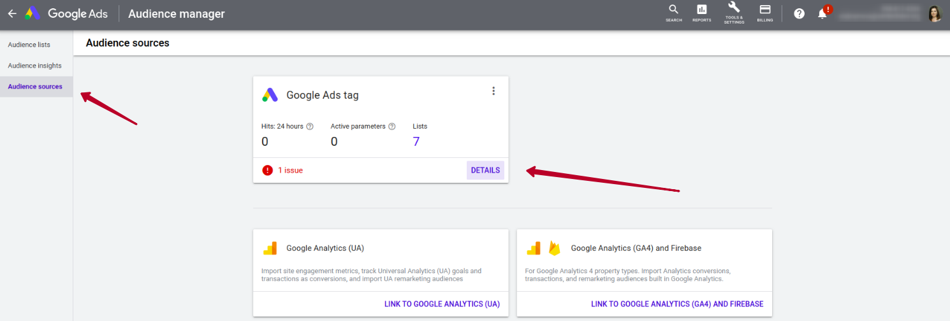
Task: Click the Hits: 24 hours label
Action: point(282,126)
